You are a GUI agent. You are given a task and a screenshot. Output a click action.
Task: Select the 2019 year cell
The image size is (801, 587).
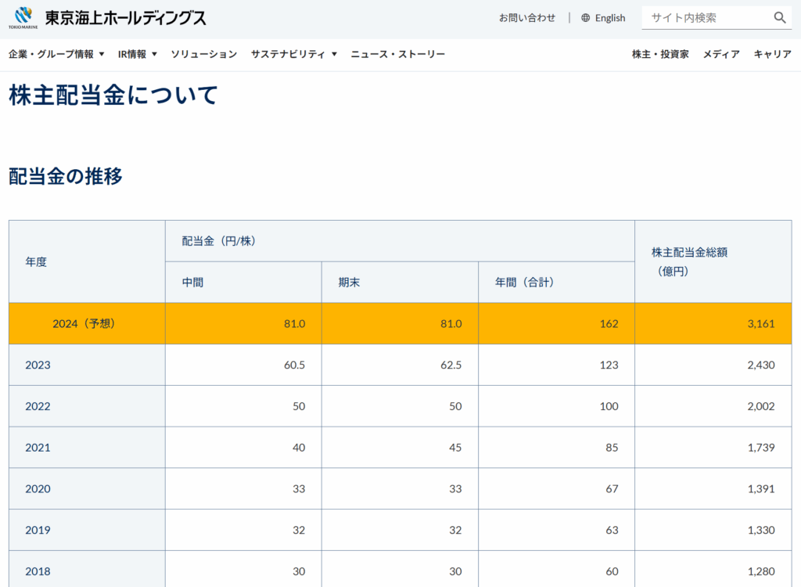[x=87, y=530]
